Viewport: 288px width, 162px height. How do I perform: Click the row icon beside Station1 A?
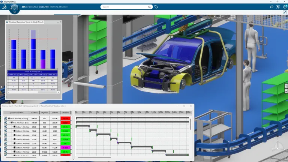(6, 127)
